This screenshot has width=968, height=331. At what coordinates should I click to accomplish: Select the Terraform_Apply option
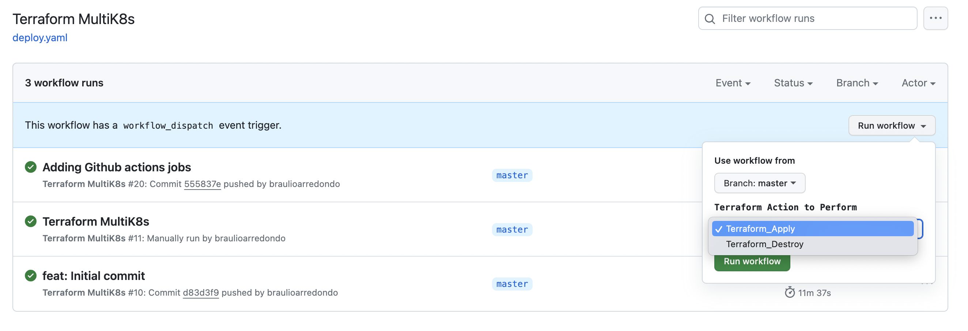click(812, 229)
